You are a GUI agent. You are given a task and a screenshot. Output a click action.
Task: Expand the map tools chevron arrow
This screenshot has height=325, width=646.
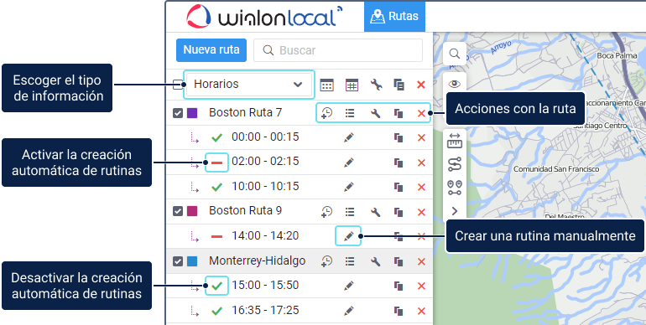(x=455, y=211)
